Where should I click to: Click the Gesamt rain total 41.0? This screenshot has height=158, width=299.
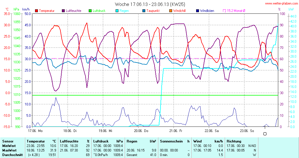click(153, 155)
